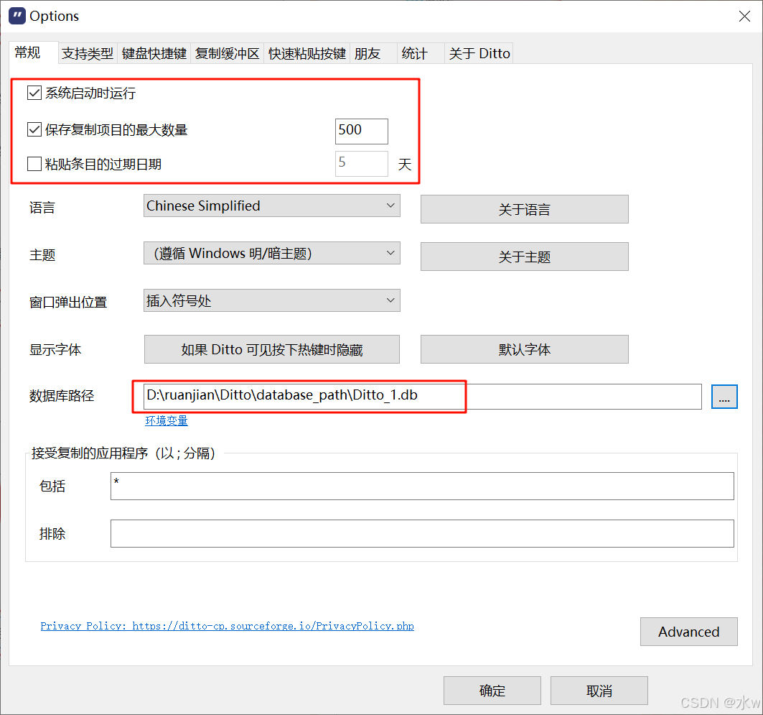Click the 默认字体 button
Viewport: 763px width, 715px height.
pos(525,349)
